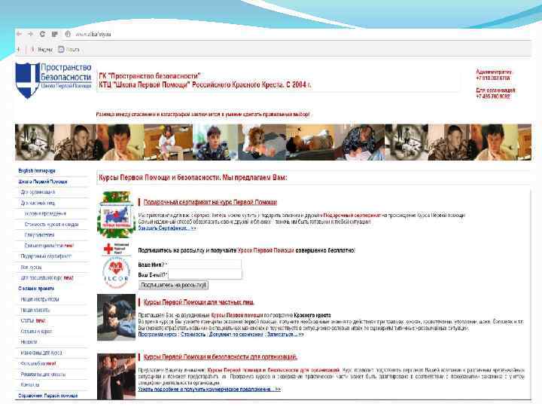Image resolution: width=542 pixels, height=407 pixels.
Task: Click Заказать Сертификат link
Action: point(167,228)
